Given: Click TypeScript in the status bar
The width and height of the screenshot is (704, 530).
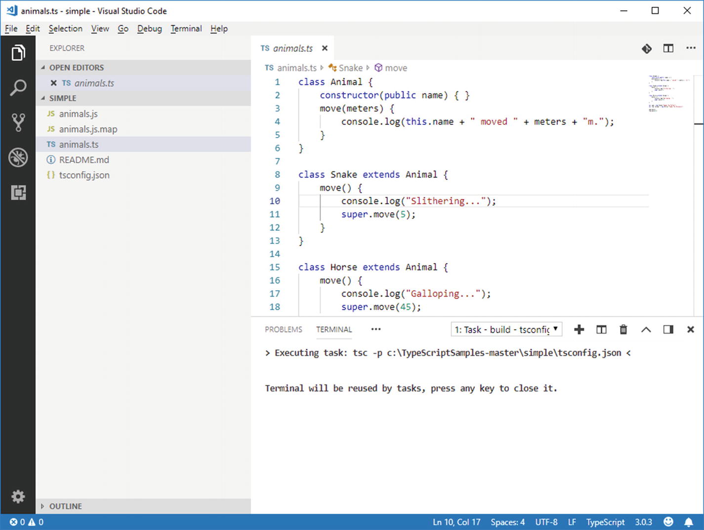Looking at the screenshot, I should click(x=605, y=522).
